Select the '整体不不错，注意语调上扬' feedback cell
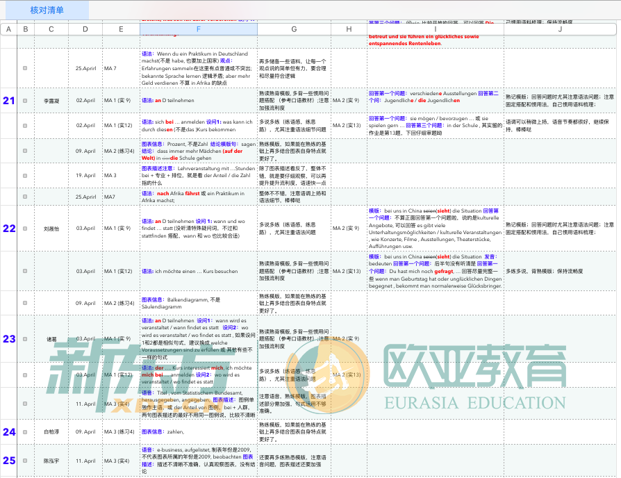Screen dimensions: 621x478 tap(295, 197)
